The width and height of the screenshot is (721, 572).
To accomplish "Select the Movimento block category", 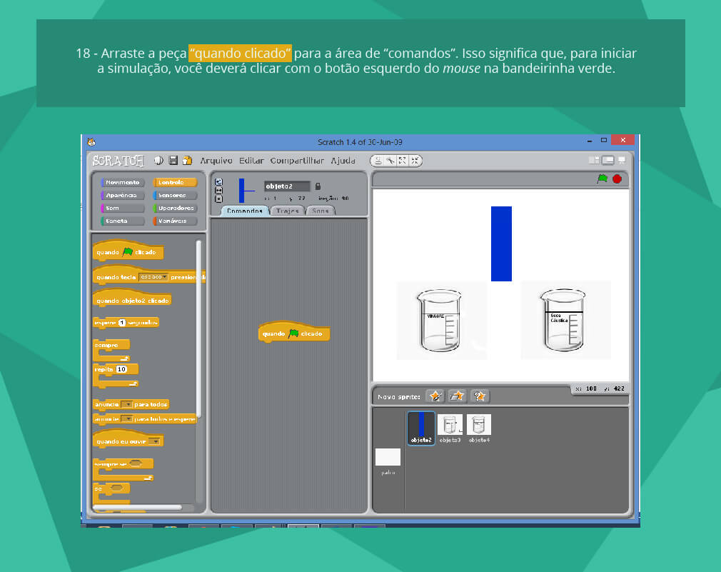I will (x=122, y=183).
